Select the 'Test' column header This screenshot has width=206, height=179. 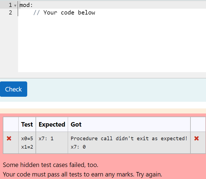27,124
